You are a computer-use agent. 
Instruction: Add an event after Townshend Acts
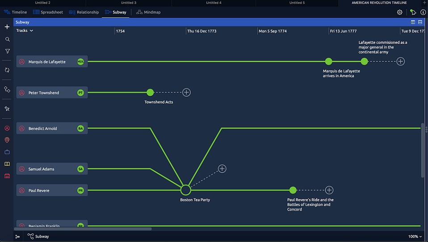point(186,93)
